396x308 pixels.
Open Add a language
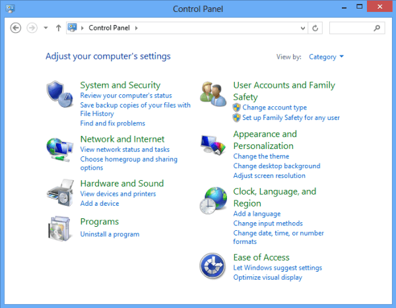tap(257, 214)
